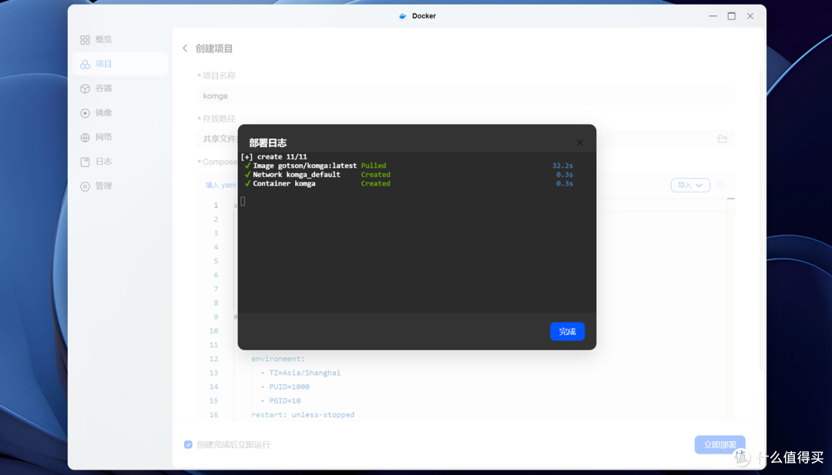
Task: Toggle 创建完成后立即运行 checkbox
Action: coord(189,444)
